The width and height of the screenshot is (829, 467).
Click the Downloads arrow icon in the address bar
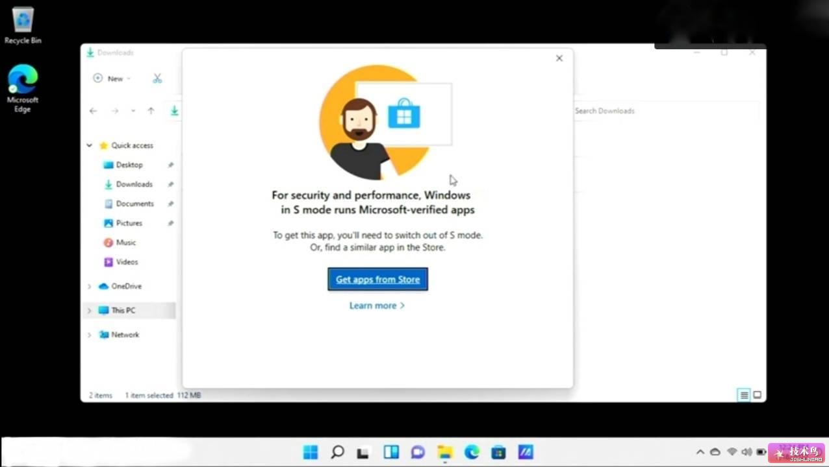174,111
